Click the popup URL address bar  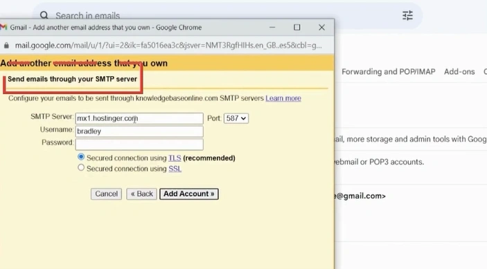(x=168, y=46)
